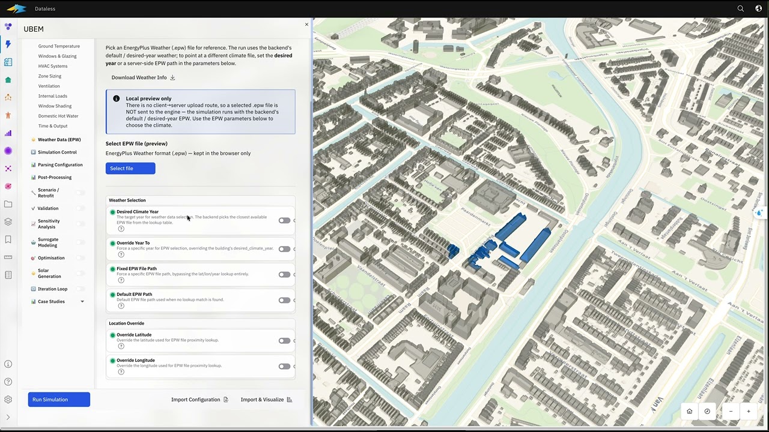769x432 pixels.
Task: Select the lightning bolt energy sidebar icon
Action: 8,44
